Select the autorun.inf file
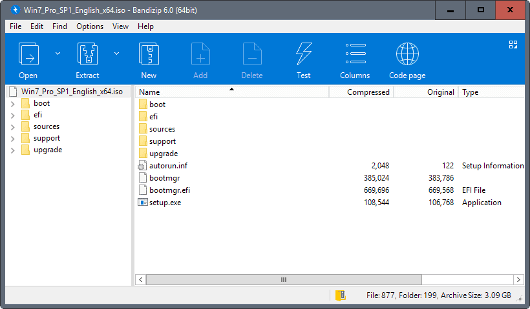 pos(168,166)
